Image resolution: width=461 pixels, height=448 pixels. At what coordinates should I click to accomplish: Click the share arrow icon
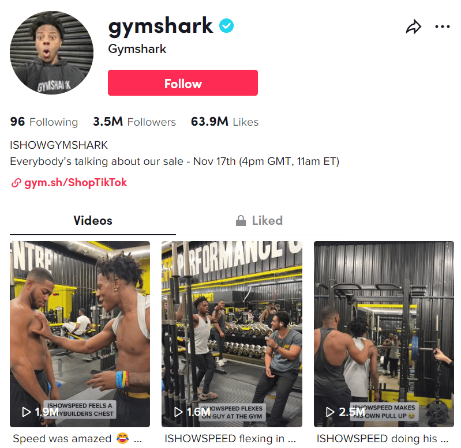click(x=413, y=27)
